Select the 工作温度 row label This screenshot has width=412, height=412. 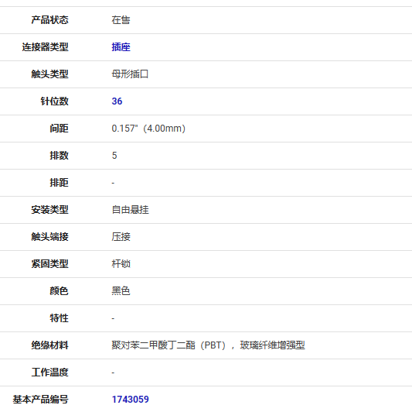point(50,373)
